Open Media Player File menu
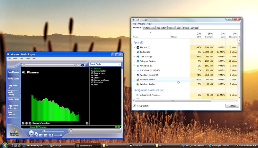Viewport: 258px width, 148px height. (9, 58)
